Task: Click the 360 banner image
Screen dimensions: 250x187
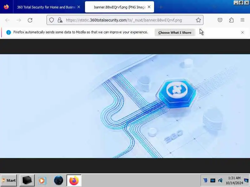Action: pyautogui.click(x=125, y=106)
